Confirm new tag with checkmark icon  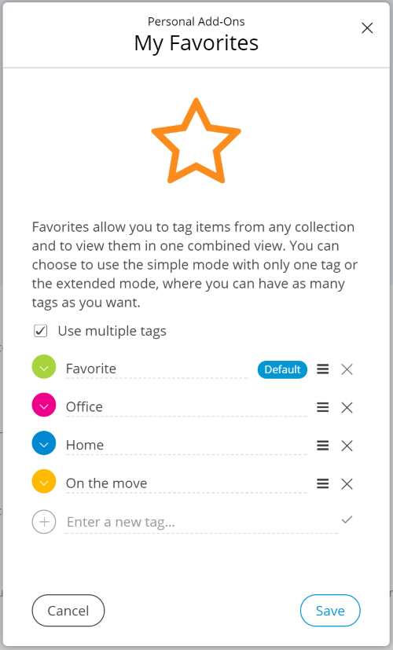347,519
